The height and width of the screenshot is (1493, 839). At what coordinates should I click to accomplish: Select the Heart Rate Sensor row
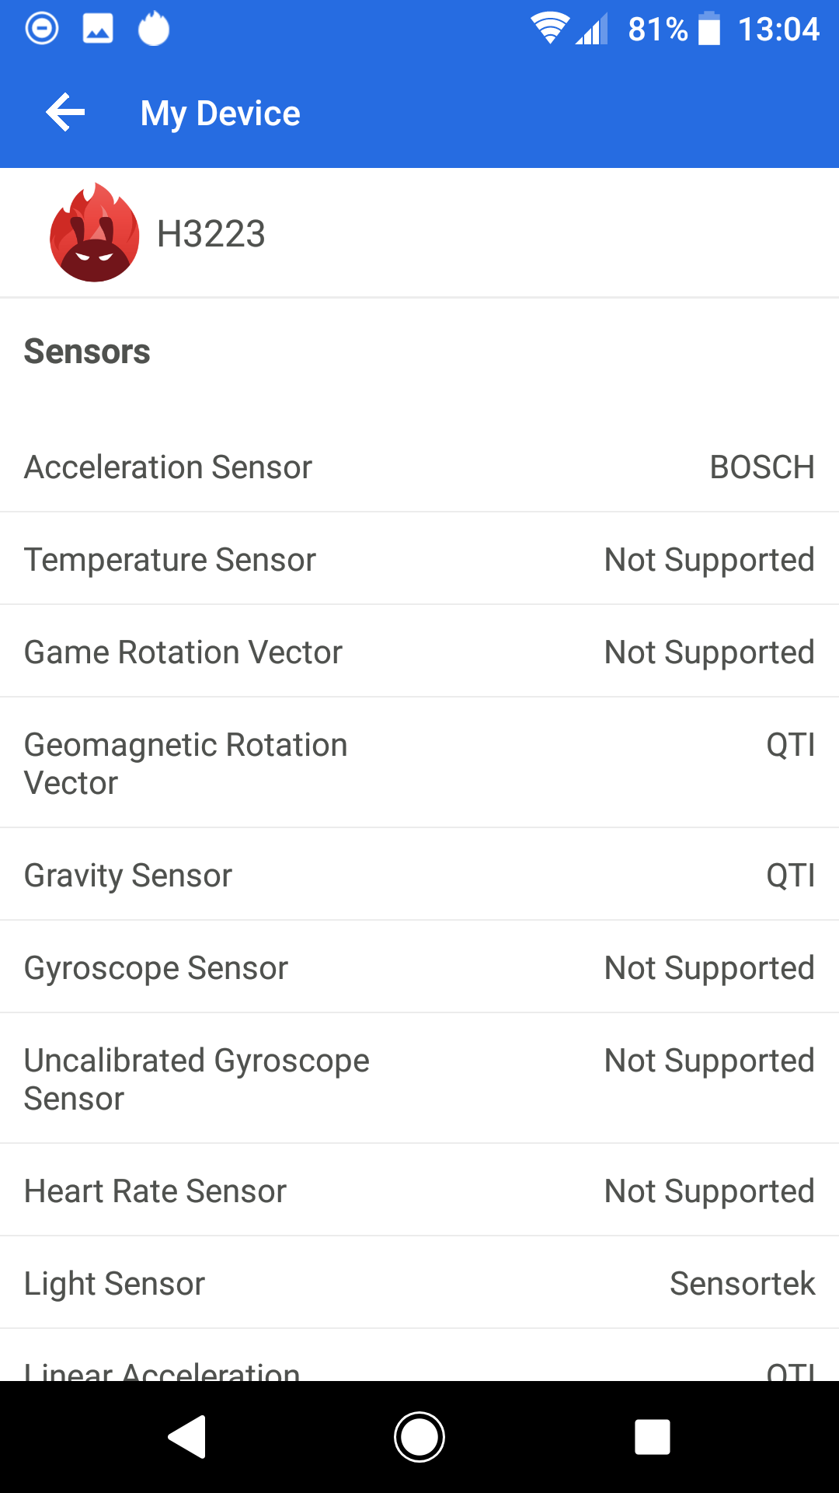point(419,1191)
